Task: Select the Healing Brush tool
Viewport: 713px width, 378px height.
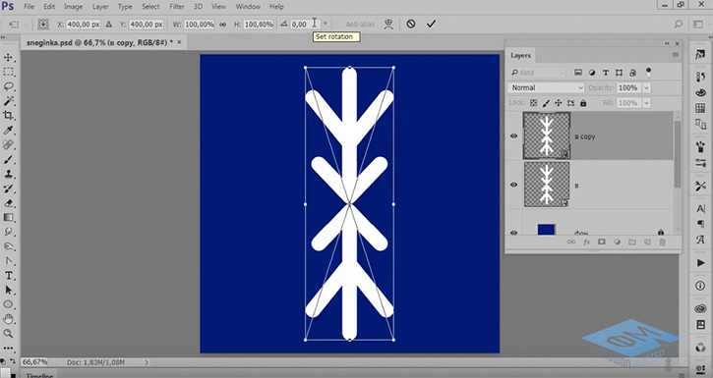Action: (8, 144)
